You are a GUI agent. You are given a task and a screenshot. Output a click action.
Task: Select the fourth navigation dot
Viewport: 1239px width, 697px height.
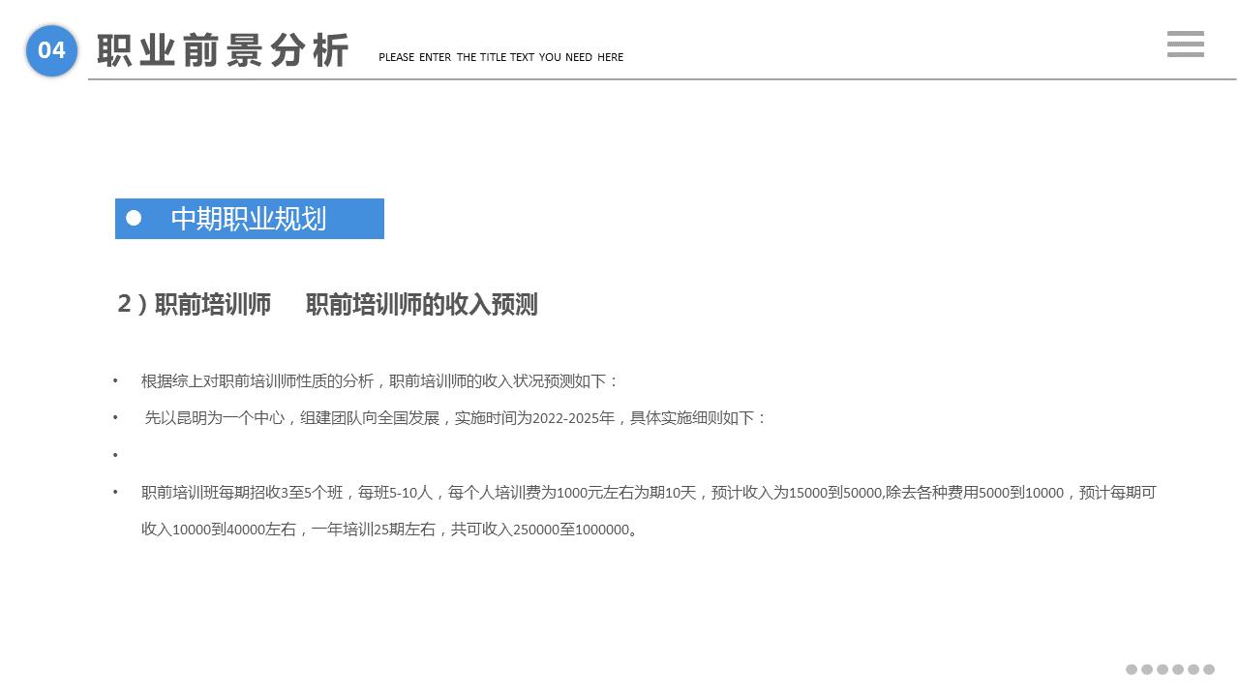click(1176, 668)
